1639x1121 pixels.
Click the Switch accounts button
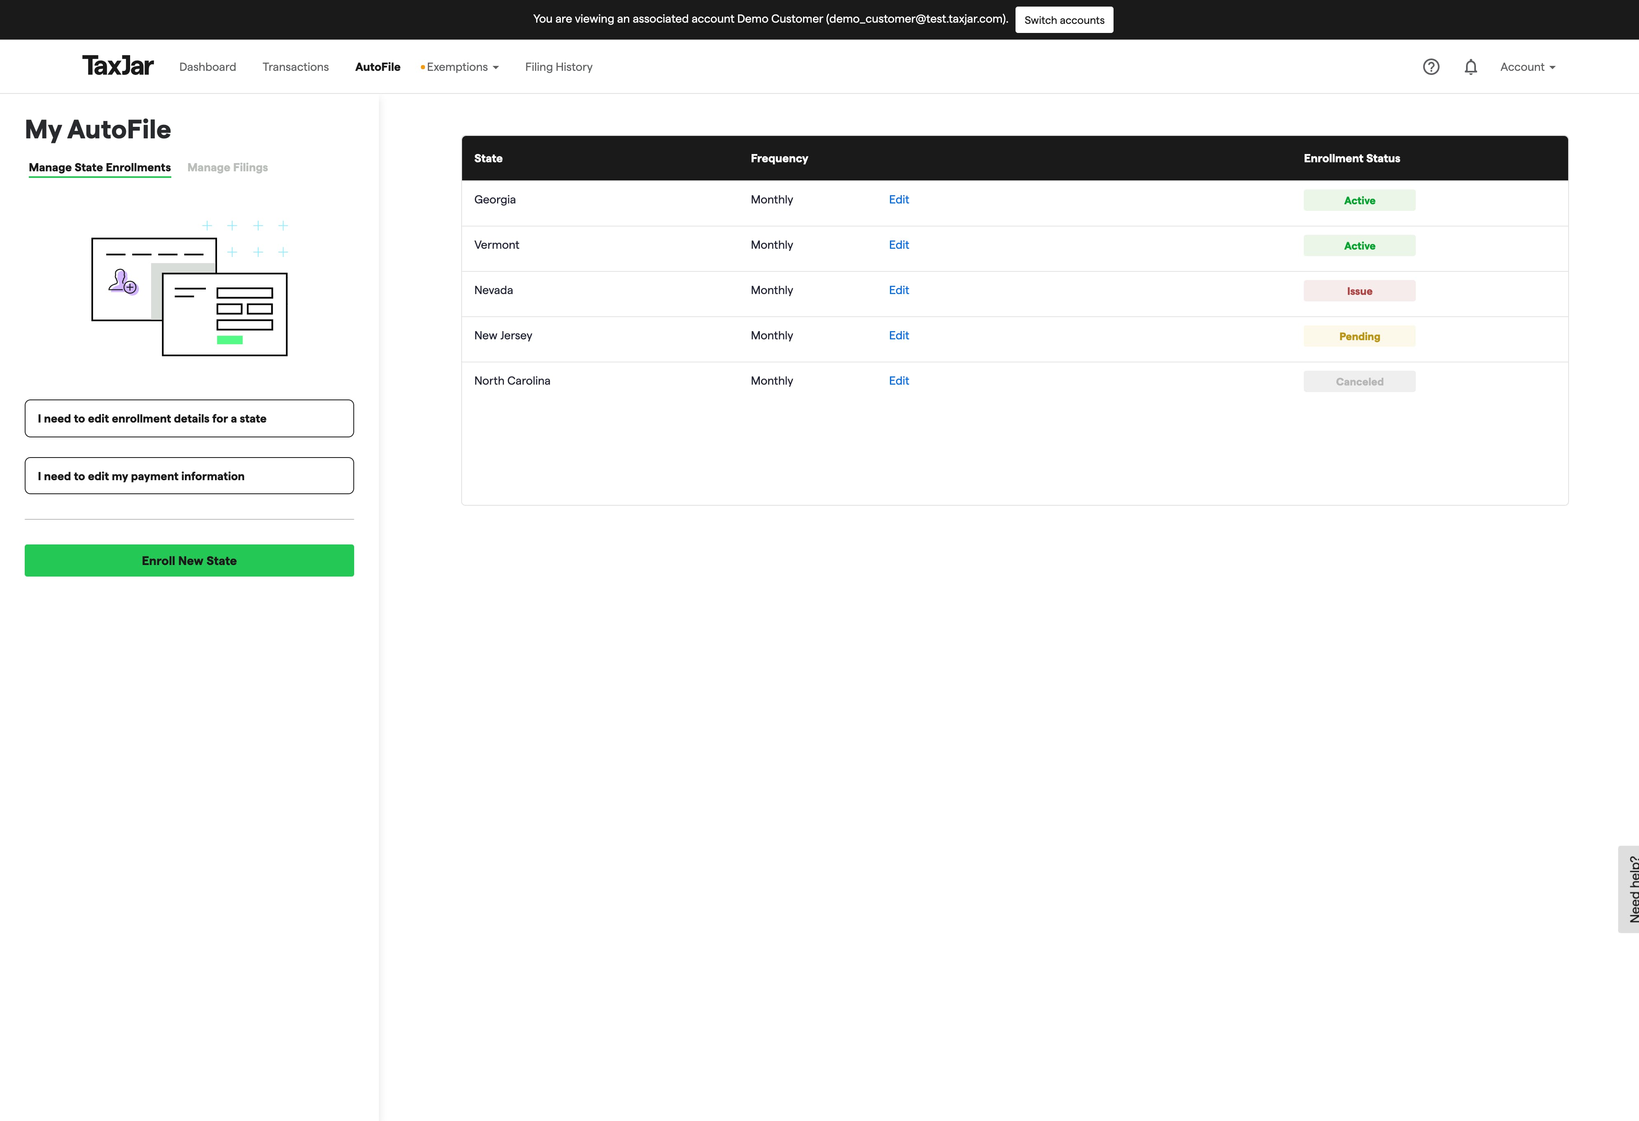tap(1064, 20)
